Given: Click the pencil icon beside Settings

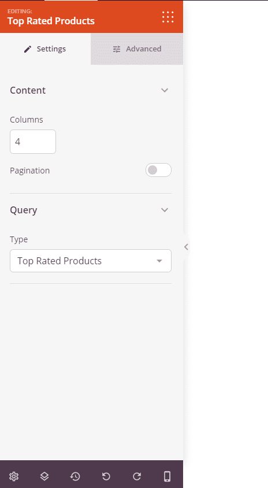Looking at the screenshot, I should pyautogui.click(x=28, y=49).
